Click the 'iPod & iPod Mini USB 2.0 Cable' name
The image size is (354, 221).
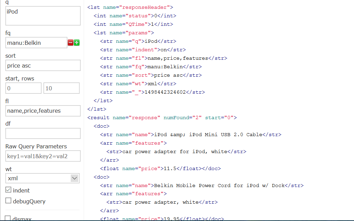point(208,134)
